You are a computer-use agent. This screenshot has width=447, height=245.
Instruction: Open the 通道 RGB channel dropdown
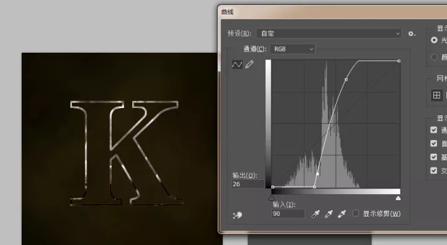(292, 49)
